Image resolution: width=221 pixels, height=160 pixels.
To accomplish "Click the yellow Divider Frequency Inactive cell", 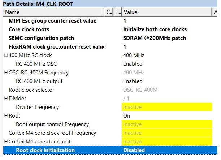I will point(166,107).
